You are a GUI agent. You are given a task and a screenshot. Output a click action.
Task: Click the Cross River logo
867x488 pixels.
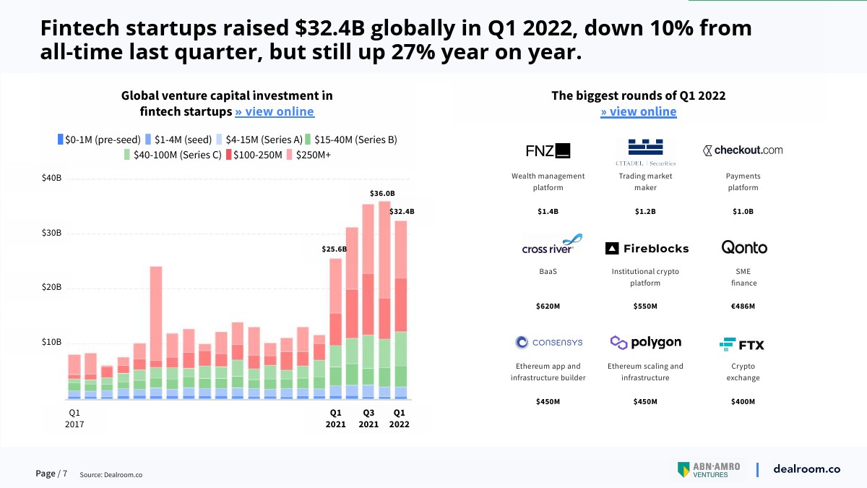(x=551, y=245)
